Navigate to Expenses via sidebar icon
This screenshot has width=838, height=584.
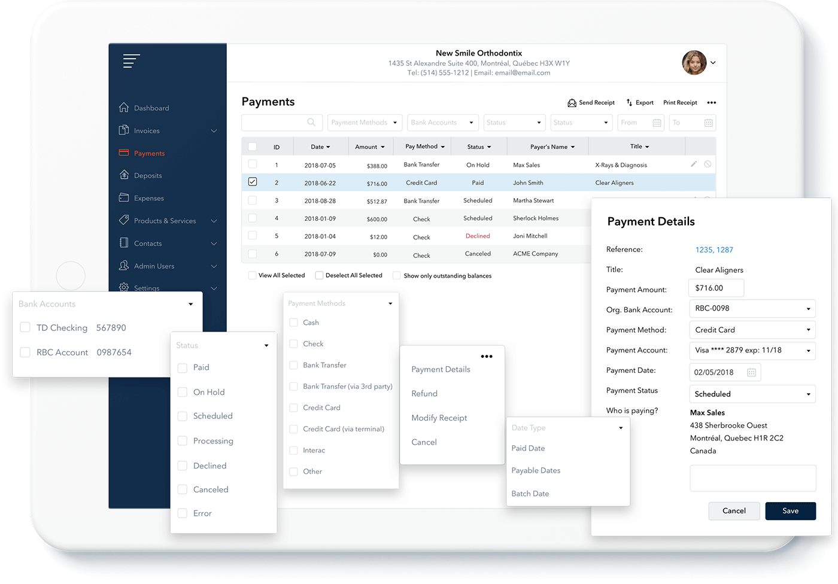(148, 198)
